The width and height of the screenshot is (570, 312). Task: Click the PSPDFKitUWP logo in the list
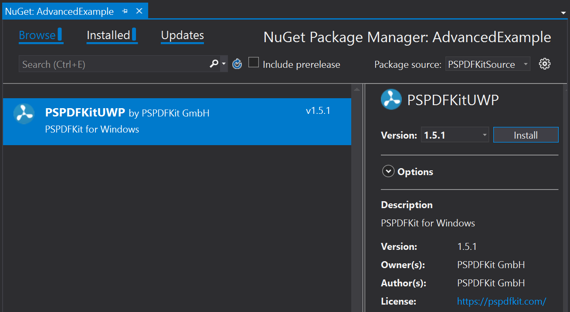click(x=24, y=113)
